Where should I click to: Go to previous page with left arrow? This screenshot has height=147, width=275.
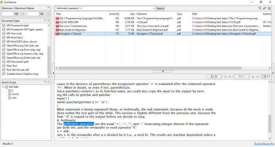225,77
